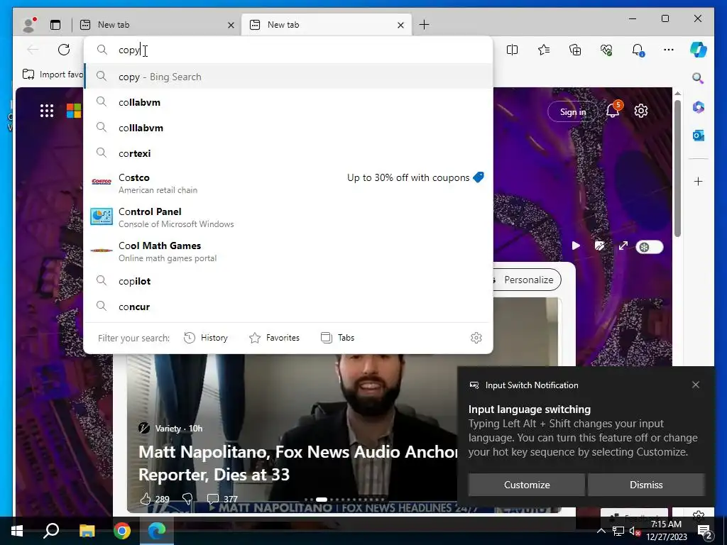The height and width of the screenshot is (545, 727).
Task: Choose the 'cortexi' suggestion
Action: pos(288,153)
